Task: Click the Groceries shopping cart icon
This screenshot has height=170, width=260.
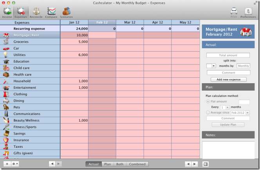Action: [x=6, y=41]
